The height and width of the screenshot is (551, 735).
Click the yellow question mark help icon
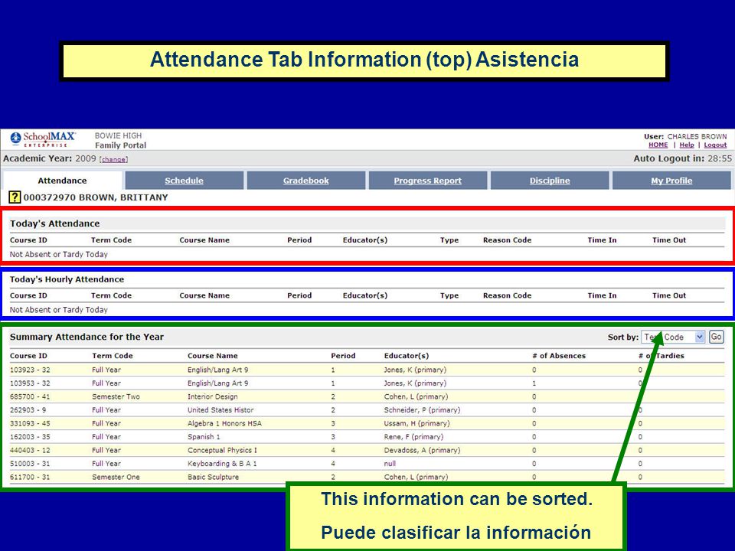click(15, 197)
